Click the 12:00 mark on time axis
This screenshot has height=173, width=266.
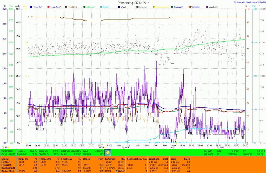(x=137, y=145)
